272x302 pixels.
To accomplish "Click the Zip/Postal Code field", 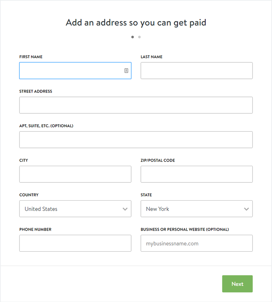I will click(x=196, y=174).
